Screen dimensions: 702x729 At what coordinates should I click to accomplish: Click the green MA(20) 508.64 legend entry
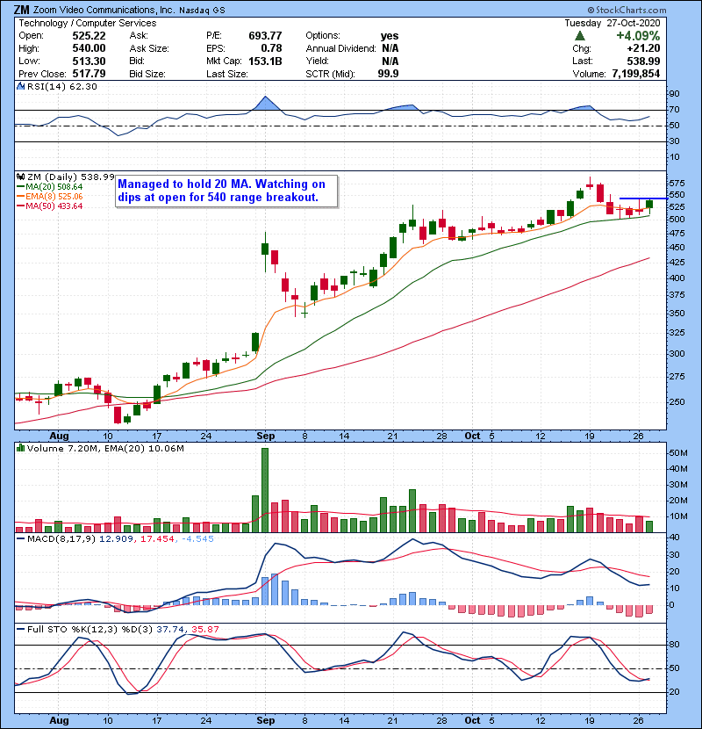50,187
